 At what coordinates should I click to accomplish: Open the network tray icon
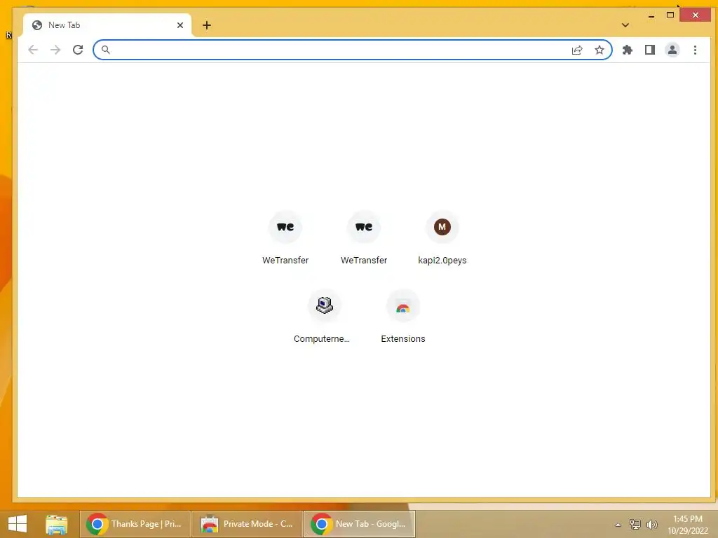tap(635, 524)
